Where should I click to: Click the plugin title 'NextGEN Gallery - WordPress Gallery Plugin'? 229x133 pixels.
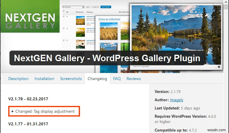107,58
